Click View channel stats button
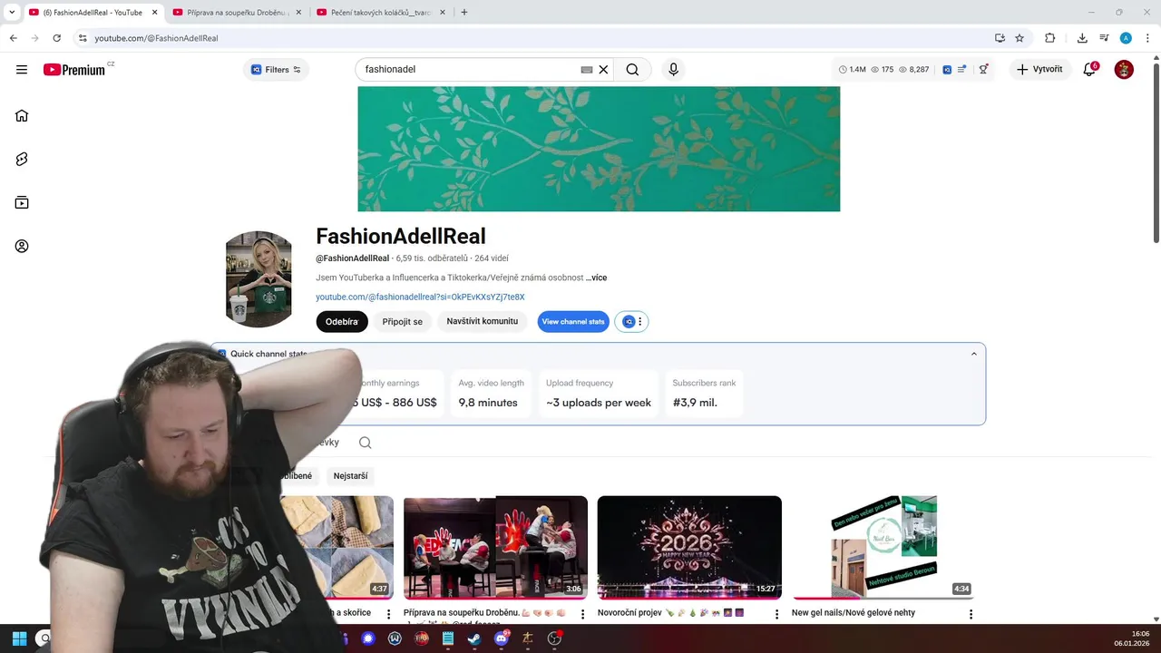Screen dimensions: 1161x653 coord(573,322)
